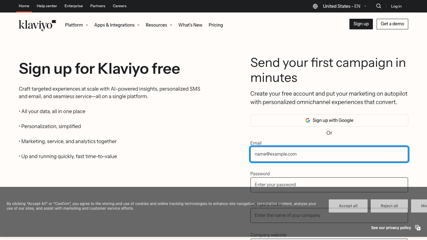Viewport: 427px width, 240px height.
Task: Open the Careers tab
Action: tap(120, 6)
